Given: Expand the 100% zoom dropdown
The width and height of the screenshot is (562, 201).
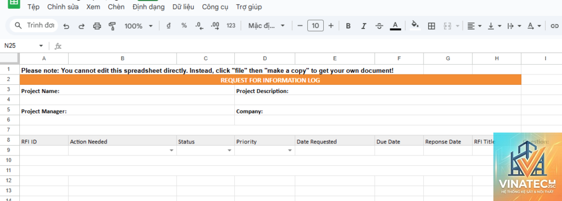Looking at the screenshot, I should [139, 26].
